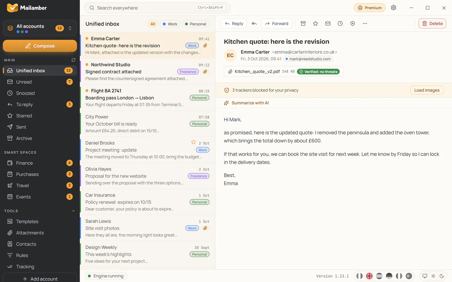Viewport: 452px width, 282px height.
Task: Open Templates tool
Action: (x=40, y=222)
